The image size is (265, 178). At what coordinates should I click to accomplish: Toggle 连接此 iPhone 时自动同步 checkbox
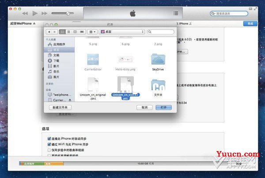coord(49,138)
